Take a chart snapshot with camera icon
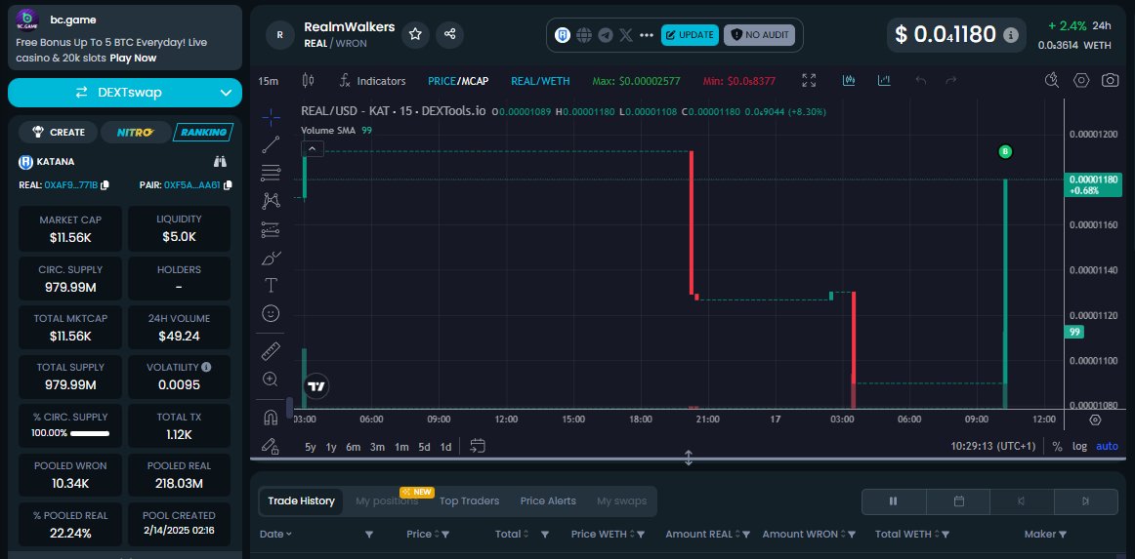Viewport: 1135px width, 559px height. point(1111,80)
